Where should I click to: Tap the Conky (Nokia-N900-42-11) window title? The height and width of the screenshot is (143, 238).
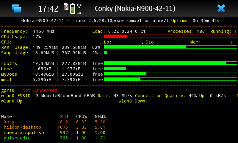tap(135, 8)
